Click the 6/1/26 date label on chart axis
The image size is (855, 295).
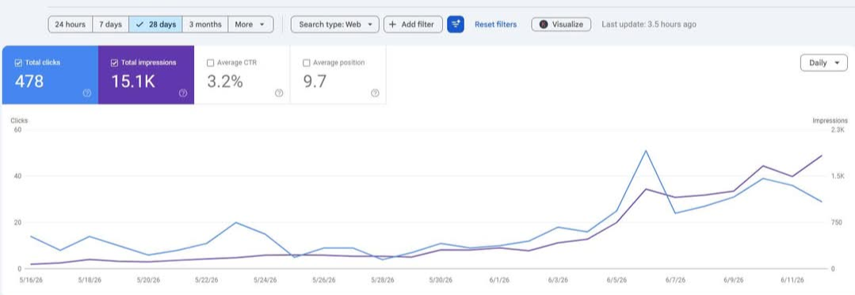(x=499, y=280)
